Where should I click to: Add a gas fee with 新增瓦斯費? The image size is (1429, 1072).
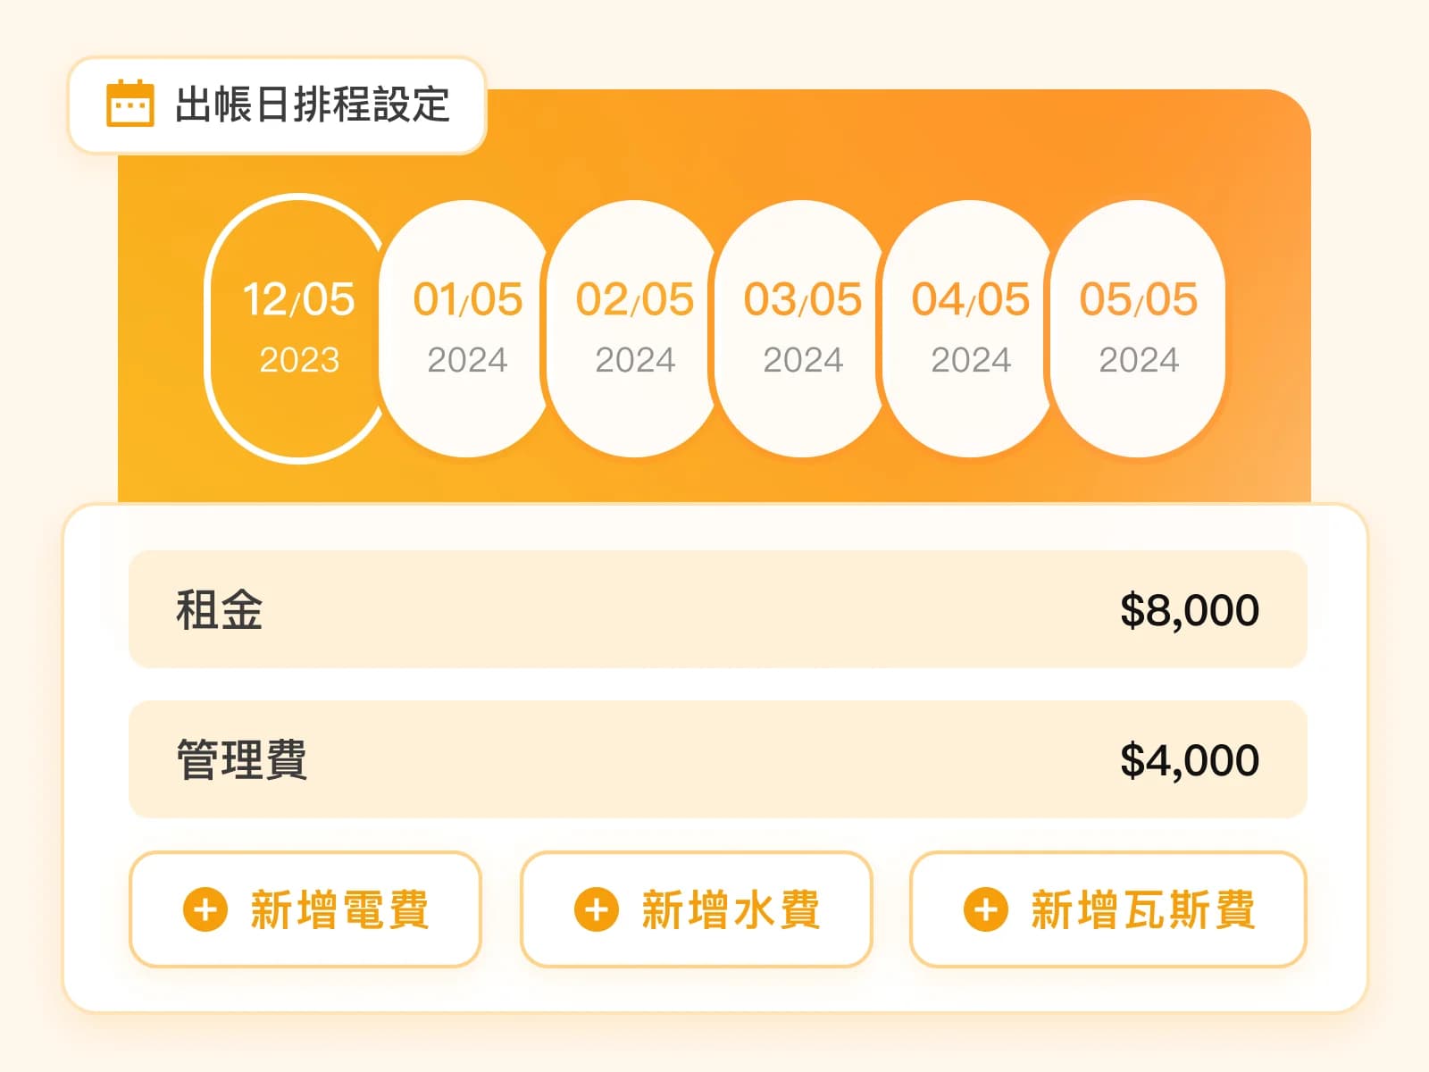coord(1108,909)
